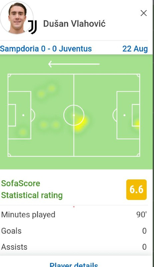Open Dušan Vlahović's profile photo

17,17
